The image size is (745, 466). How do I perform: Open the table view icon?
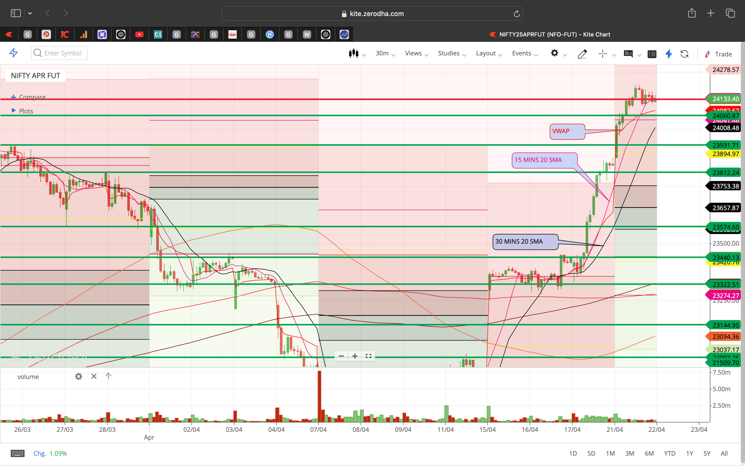[652, 54]
